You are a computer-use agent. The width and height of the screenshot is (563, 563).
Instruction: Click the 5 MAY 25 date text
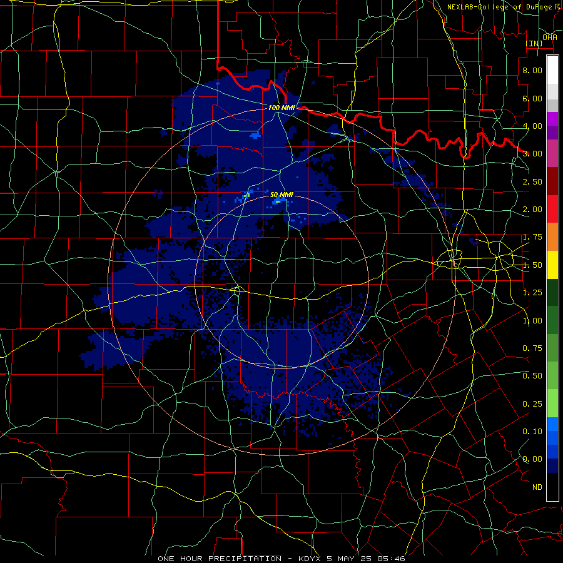coord(349,559)
